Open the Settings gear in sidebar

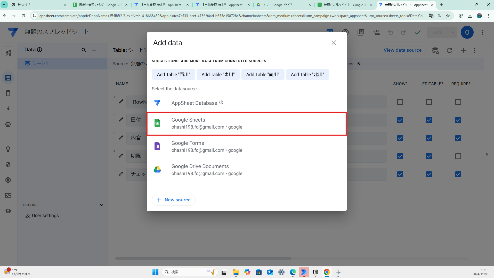[x=8, y=180]
